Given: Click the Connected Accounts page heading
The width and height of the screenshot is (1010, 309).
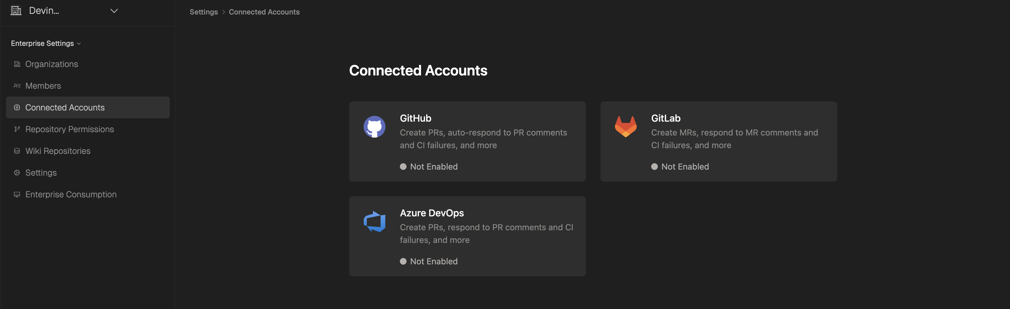Looking at the screenshot, I should [x=418, y=71].
